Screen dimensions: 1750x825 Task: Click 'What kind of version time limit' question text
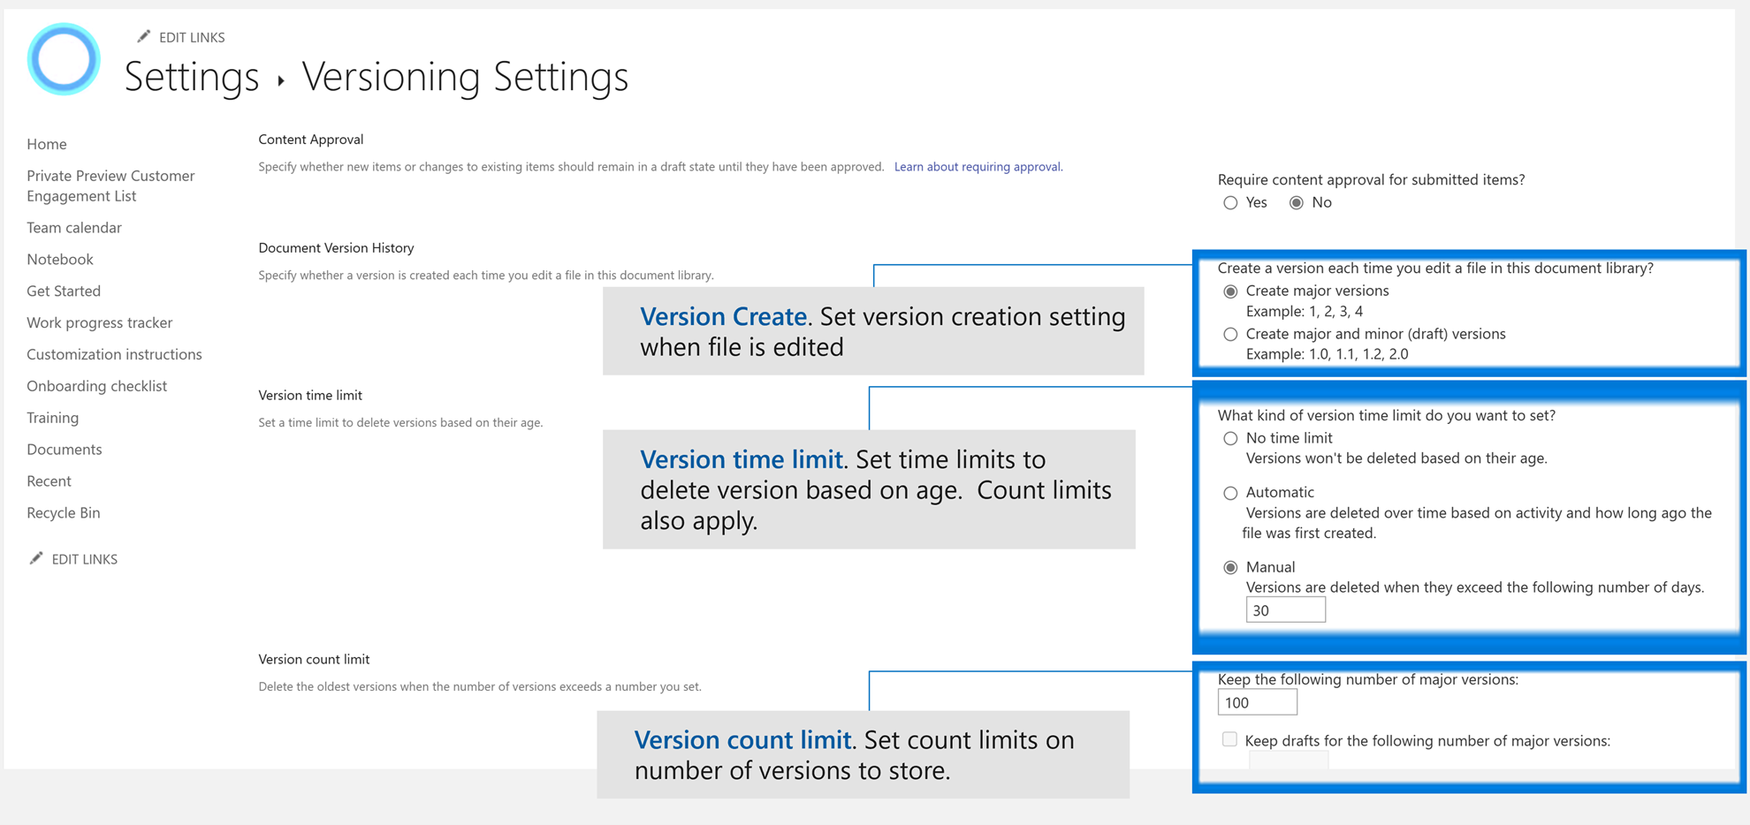1387,416
